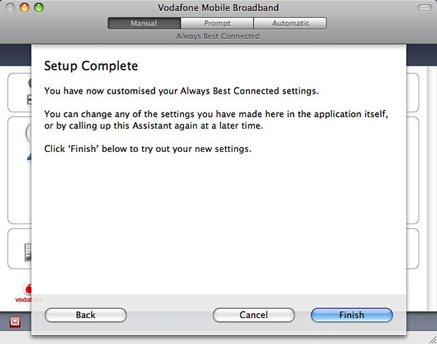Click the partially hidden grey device icon above the Vodafone logo
Screen dimensions: 437x344
pyautogui.click(x=27, y=252)
